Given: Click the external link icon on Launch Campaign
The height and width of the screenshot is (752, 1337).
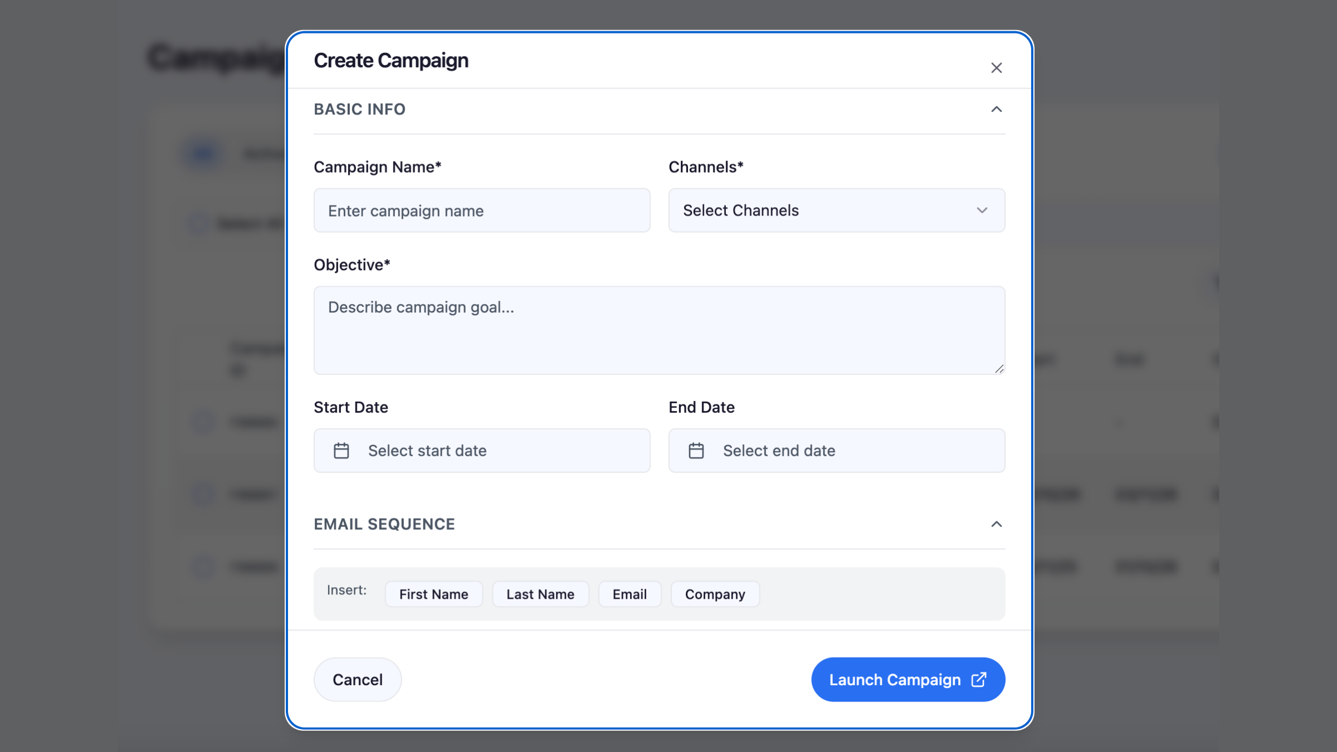Looking at the screenshot, I should [x=979, y=680].
